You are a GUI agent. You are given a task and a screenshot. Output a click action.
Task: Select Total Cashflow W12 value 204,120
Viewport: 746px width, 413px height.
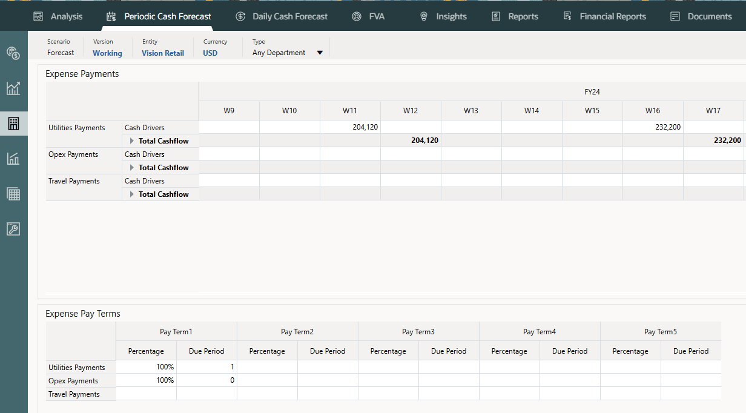(x=411, y=140)
